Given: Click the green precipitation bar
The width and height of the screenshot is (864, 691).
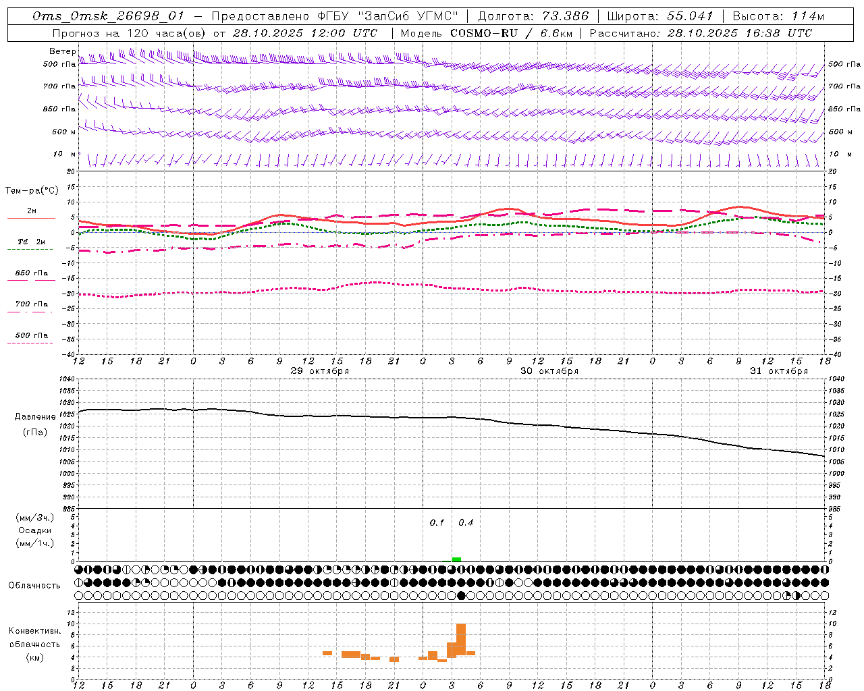Looking at the screenshot, I should point(456,559).
